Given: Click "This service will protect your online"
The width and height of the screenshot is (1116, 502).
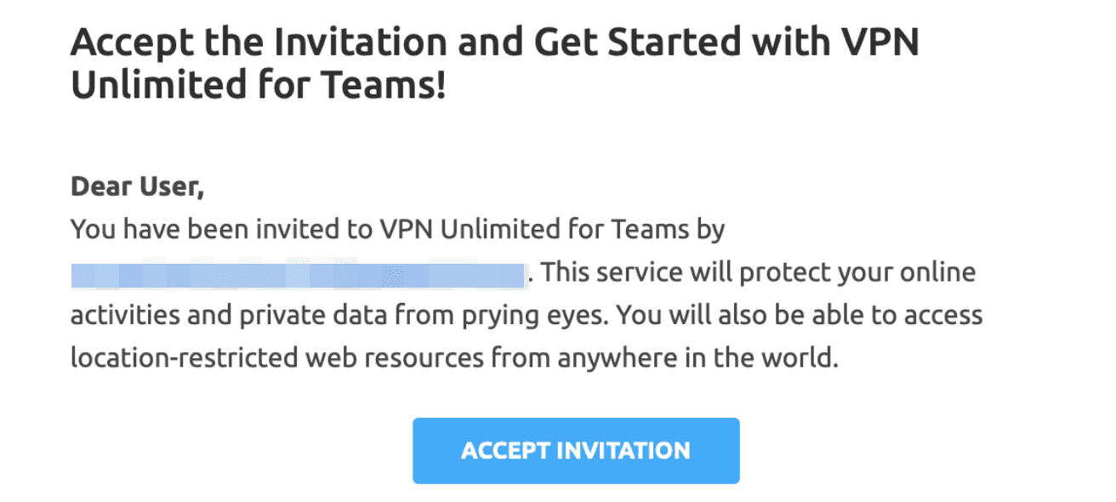Looking at the screenshot, I should [758, 273].
